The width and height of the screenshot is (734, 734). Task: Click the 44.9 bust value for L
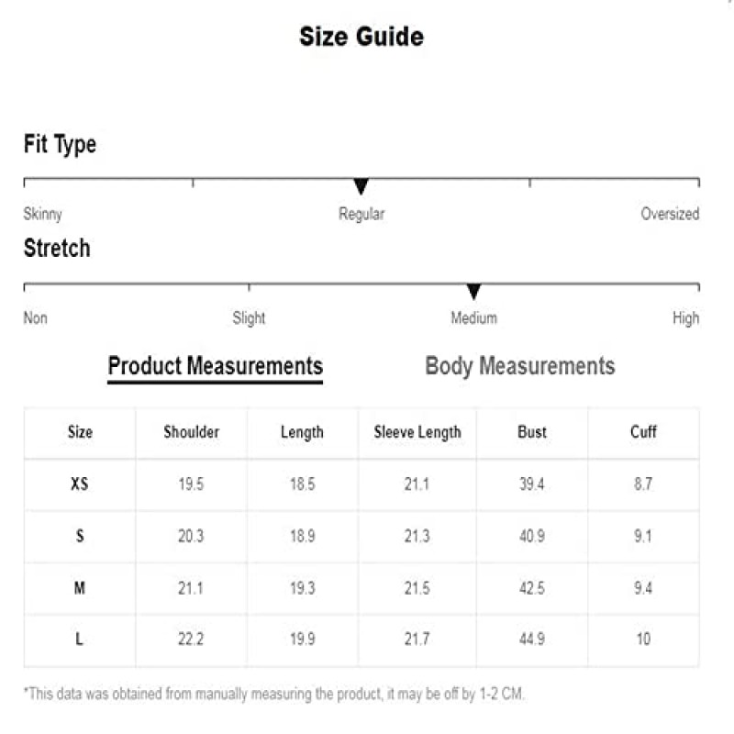click(532, 639)
